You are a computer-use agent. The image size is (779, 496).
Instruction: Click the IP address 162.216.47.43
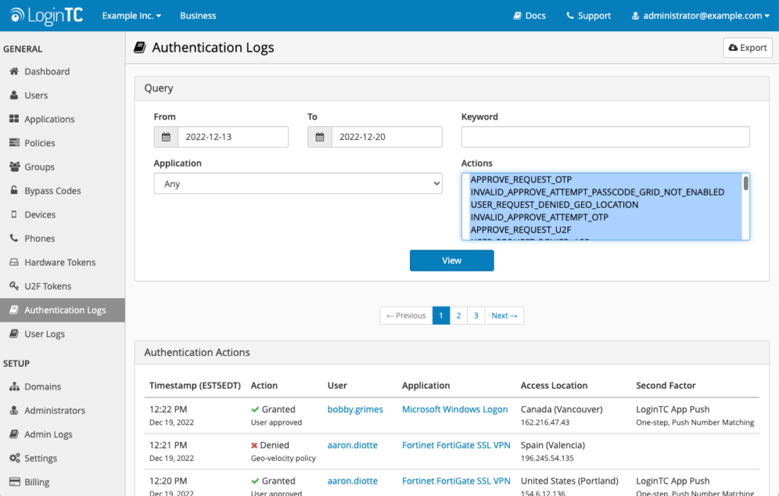[545, 422]
